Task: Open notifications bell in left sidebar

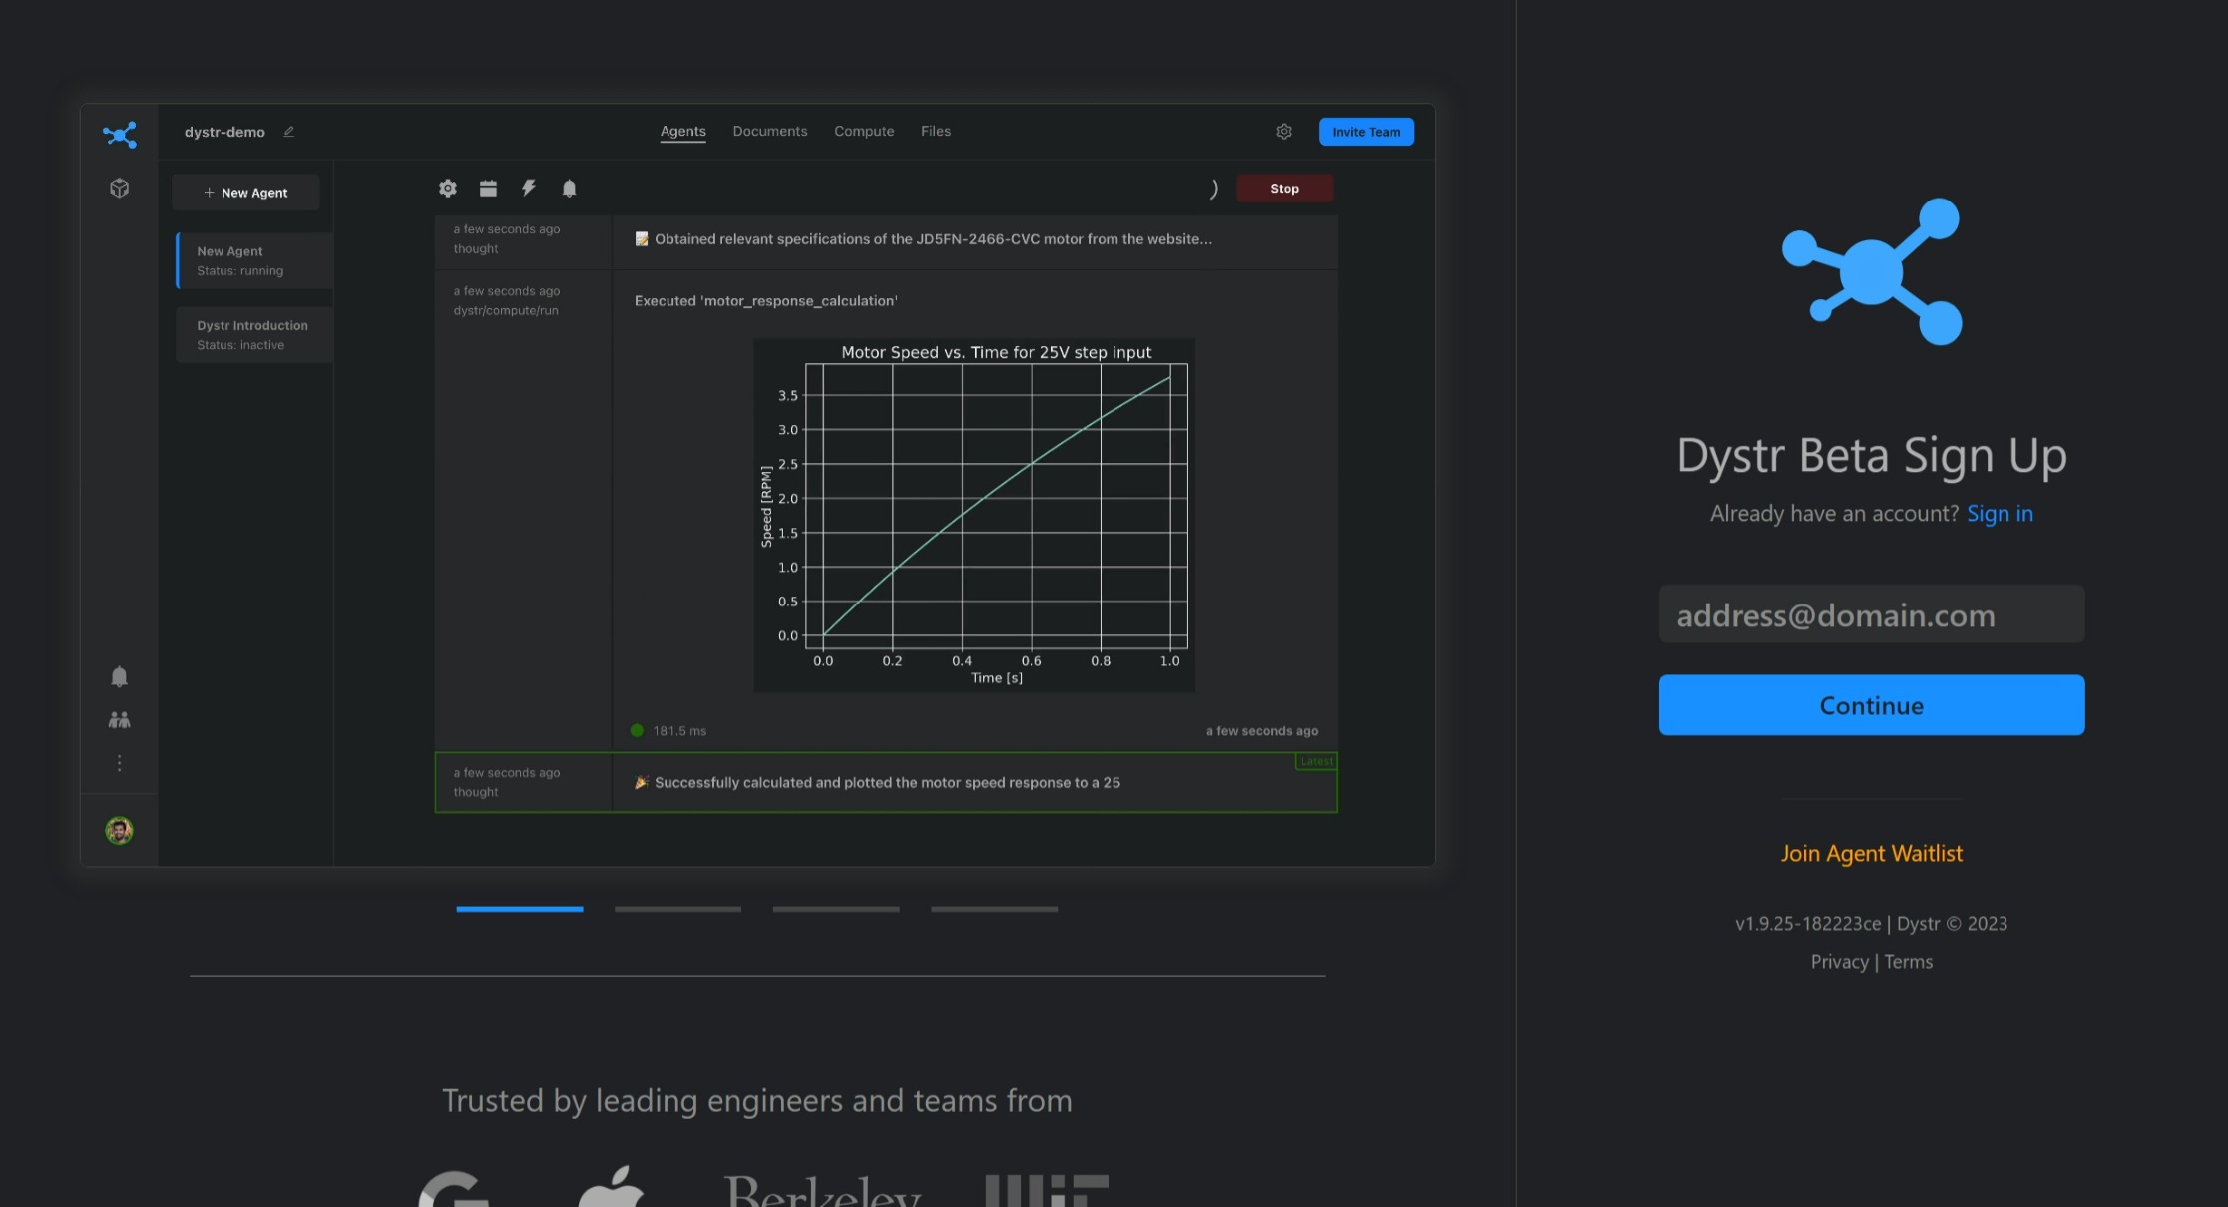Action: pyautogui.click(x=119, y=677)
